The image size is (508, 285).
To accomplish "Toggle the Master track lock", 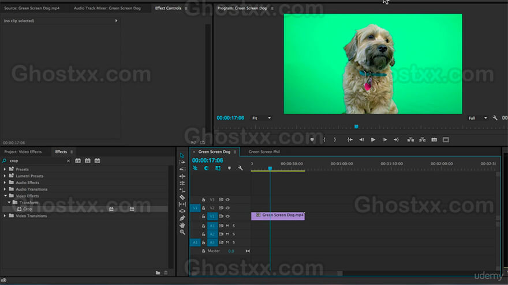I will click(x=203, y=251).
